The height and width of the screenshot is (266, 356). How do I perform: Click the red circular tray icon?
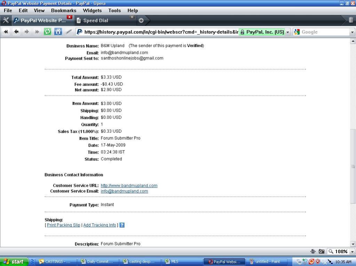pyautogui.click(x=311, y=262)
